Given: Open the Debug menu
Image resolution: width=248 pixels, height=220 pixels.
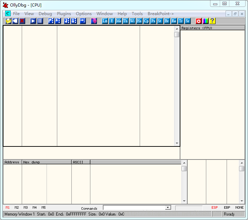Looking at the screenshot, I should point(45,14).
